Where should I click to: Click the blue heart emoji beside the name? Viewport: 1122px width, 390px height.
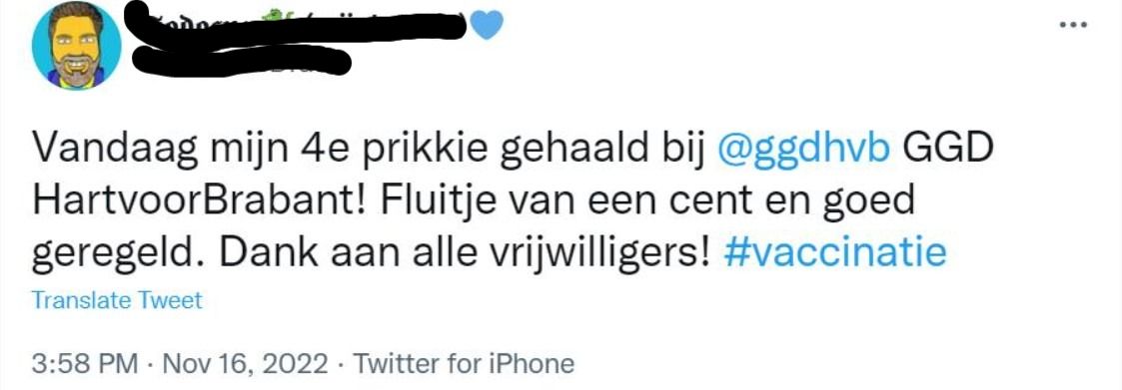[x=488, y=24]
